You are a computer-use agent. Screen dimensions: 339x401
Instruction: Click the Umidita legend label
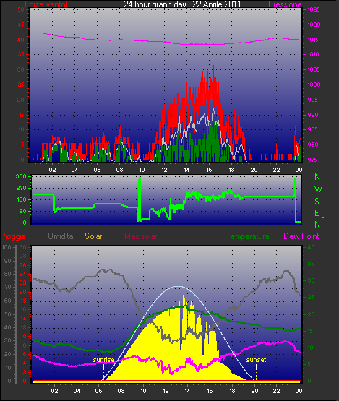(61, 236)
